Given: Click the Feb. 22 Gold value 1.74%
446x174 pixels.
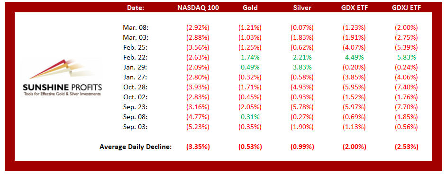Looking at the screenshot, I should (x=250, y=57).
